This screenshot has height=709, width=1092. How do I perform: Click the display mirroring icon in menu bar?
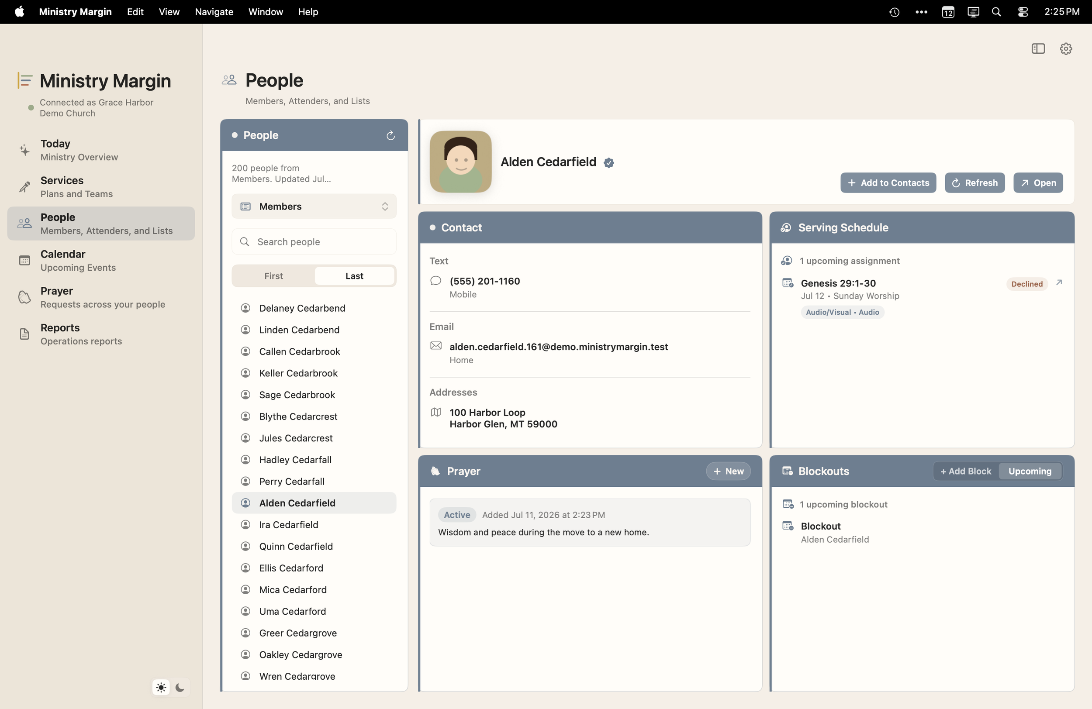[x=973, y=12]
